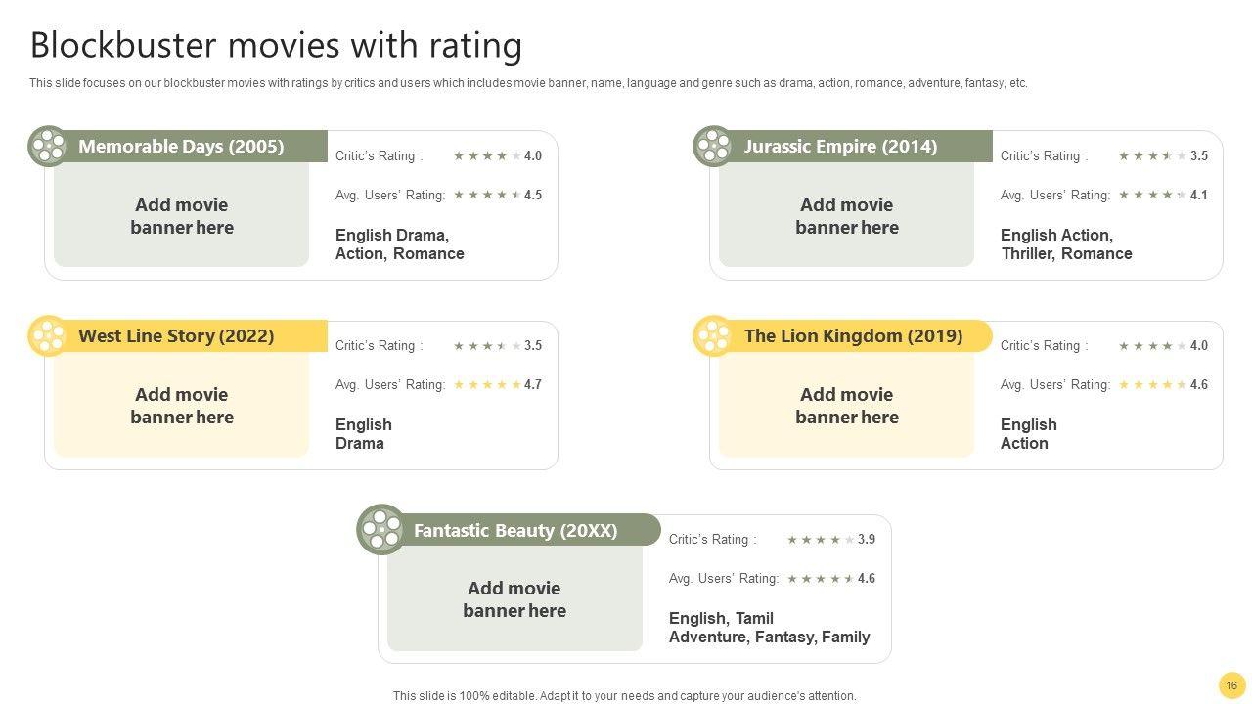Select the Memorable Days (2005) title banner
The image size is (1252, 704).
click(x=181, y=147)
